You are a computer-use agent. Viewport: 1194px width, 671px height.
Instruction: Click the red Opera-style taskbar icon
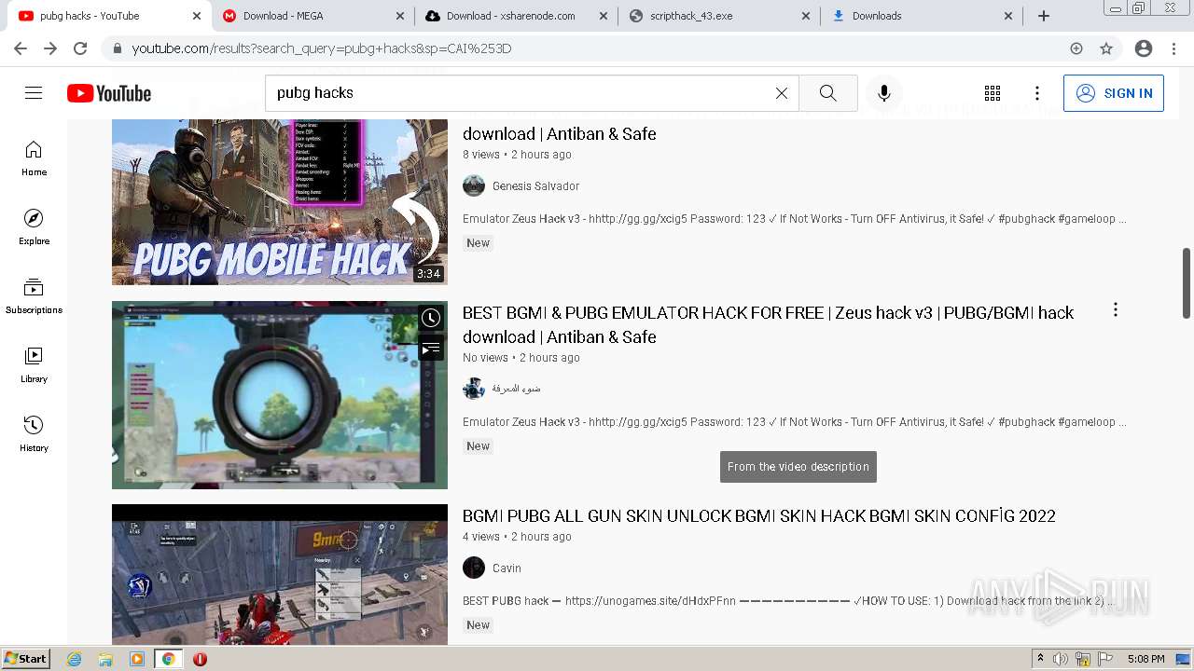coord(200,659)
